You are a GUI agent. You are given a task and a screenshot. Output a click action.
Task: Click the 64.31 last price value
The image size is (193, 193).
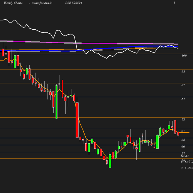click(x=185, y=156)
